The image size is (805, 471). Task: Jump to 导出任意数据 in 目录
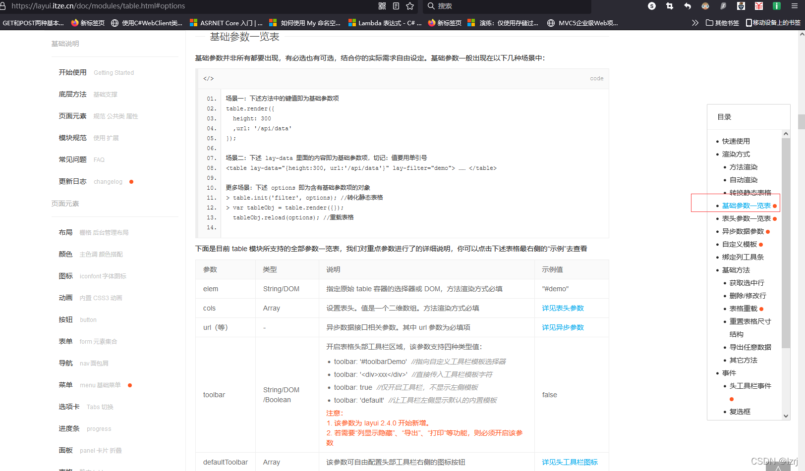click(x=750, y=347)
